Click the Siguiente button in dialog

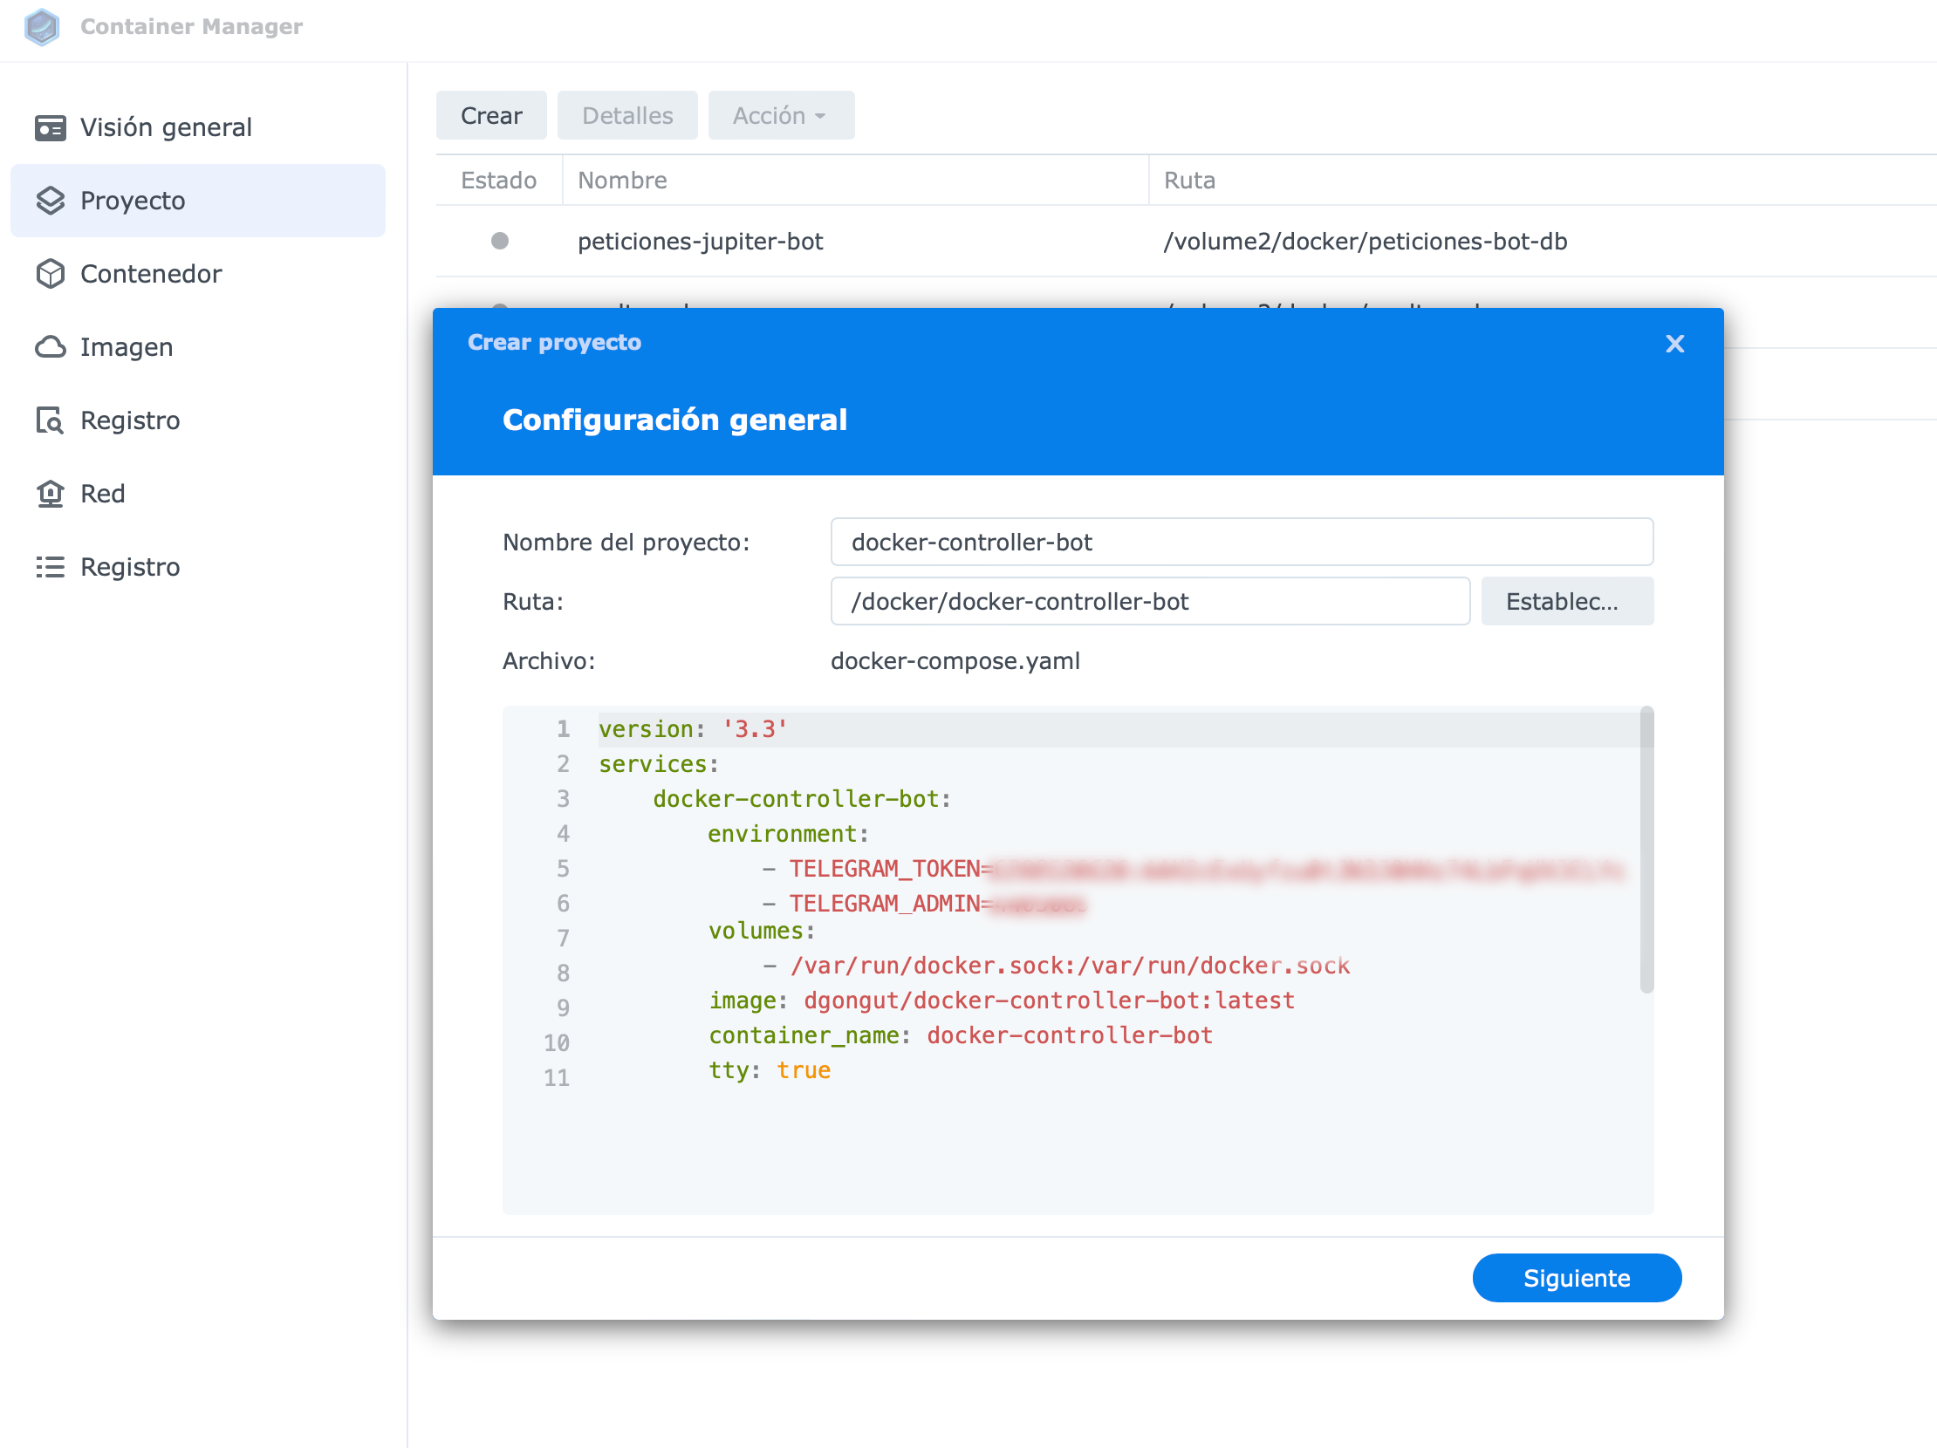(x=1577, y=1278)
